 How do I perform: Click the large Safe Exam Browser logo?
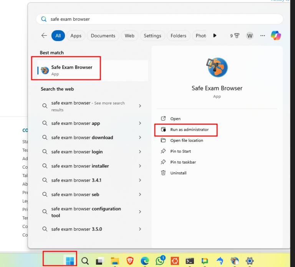pyautogui.click(x=217, y=67)
